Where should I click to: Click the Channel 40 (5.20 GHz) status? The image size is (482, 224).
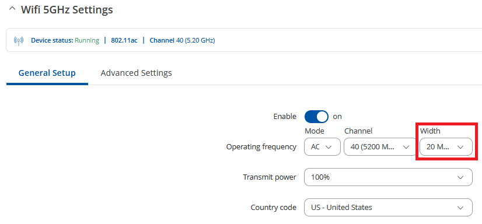[x=182, y=41]
